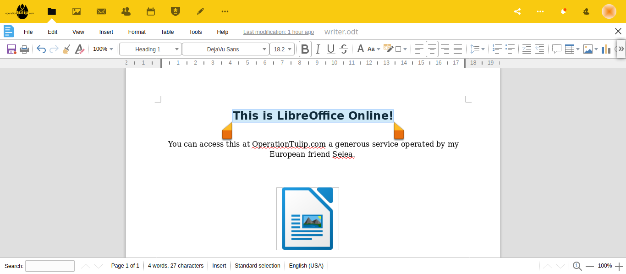The height and width of the screenshot is (274, 626).
Task: Open the Photos gallery app icon
Action: [77, 11]
